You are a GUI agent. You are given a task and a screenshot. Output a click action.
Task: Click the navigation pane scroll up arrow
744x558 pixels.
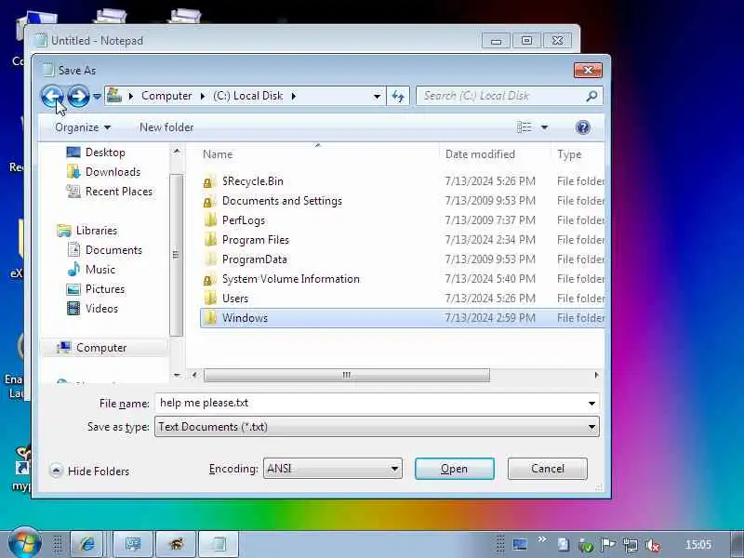click(177, 152)
